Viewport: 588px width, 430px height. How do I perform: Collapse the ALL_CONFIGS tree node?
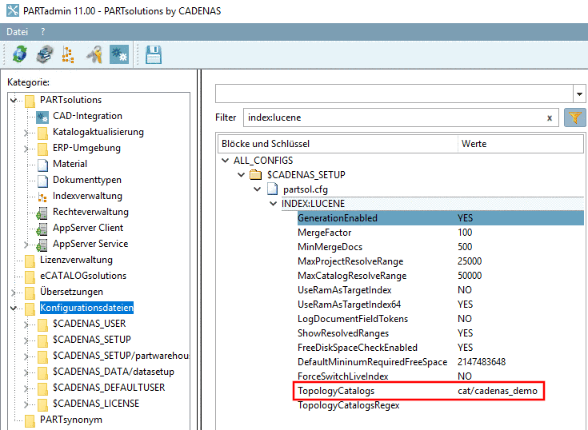225,161
